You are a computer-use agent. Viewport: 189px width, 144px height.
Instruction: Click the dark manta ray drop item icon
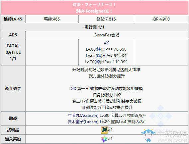(104, 130)
